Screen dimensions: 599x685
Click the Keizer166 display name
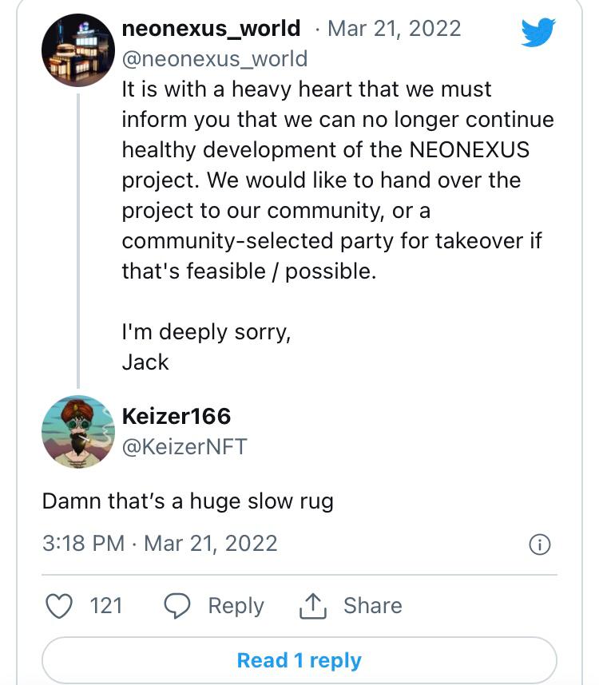176,416
